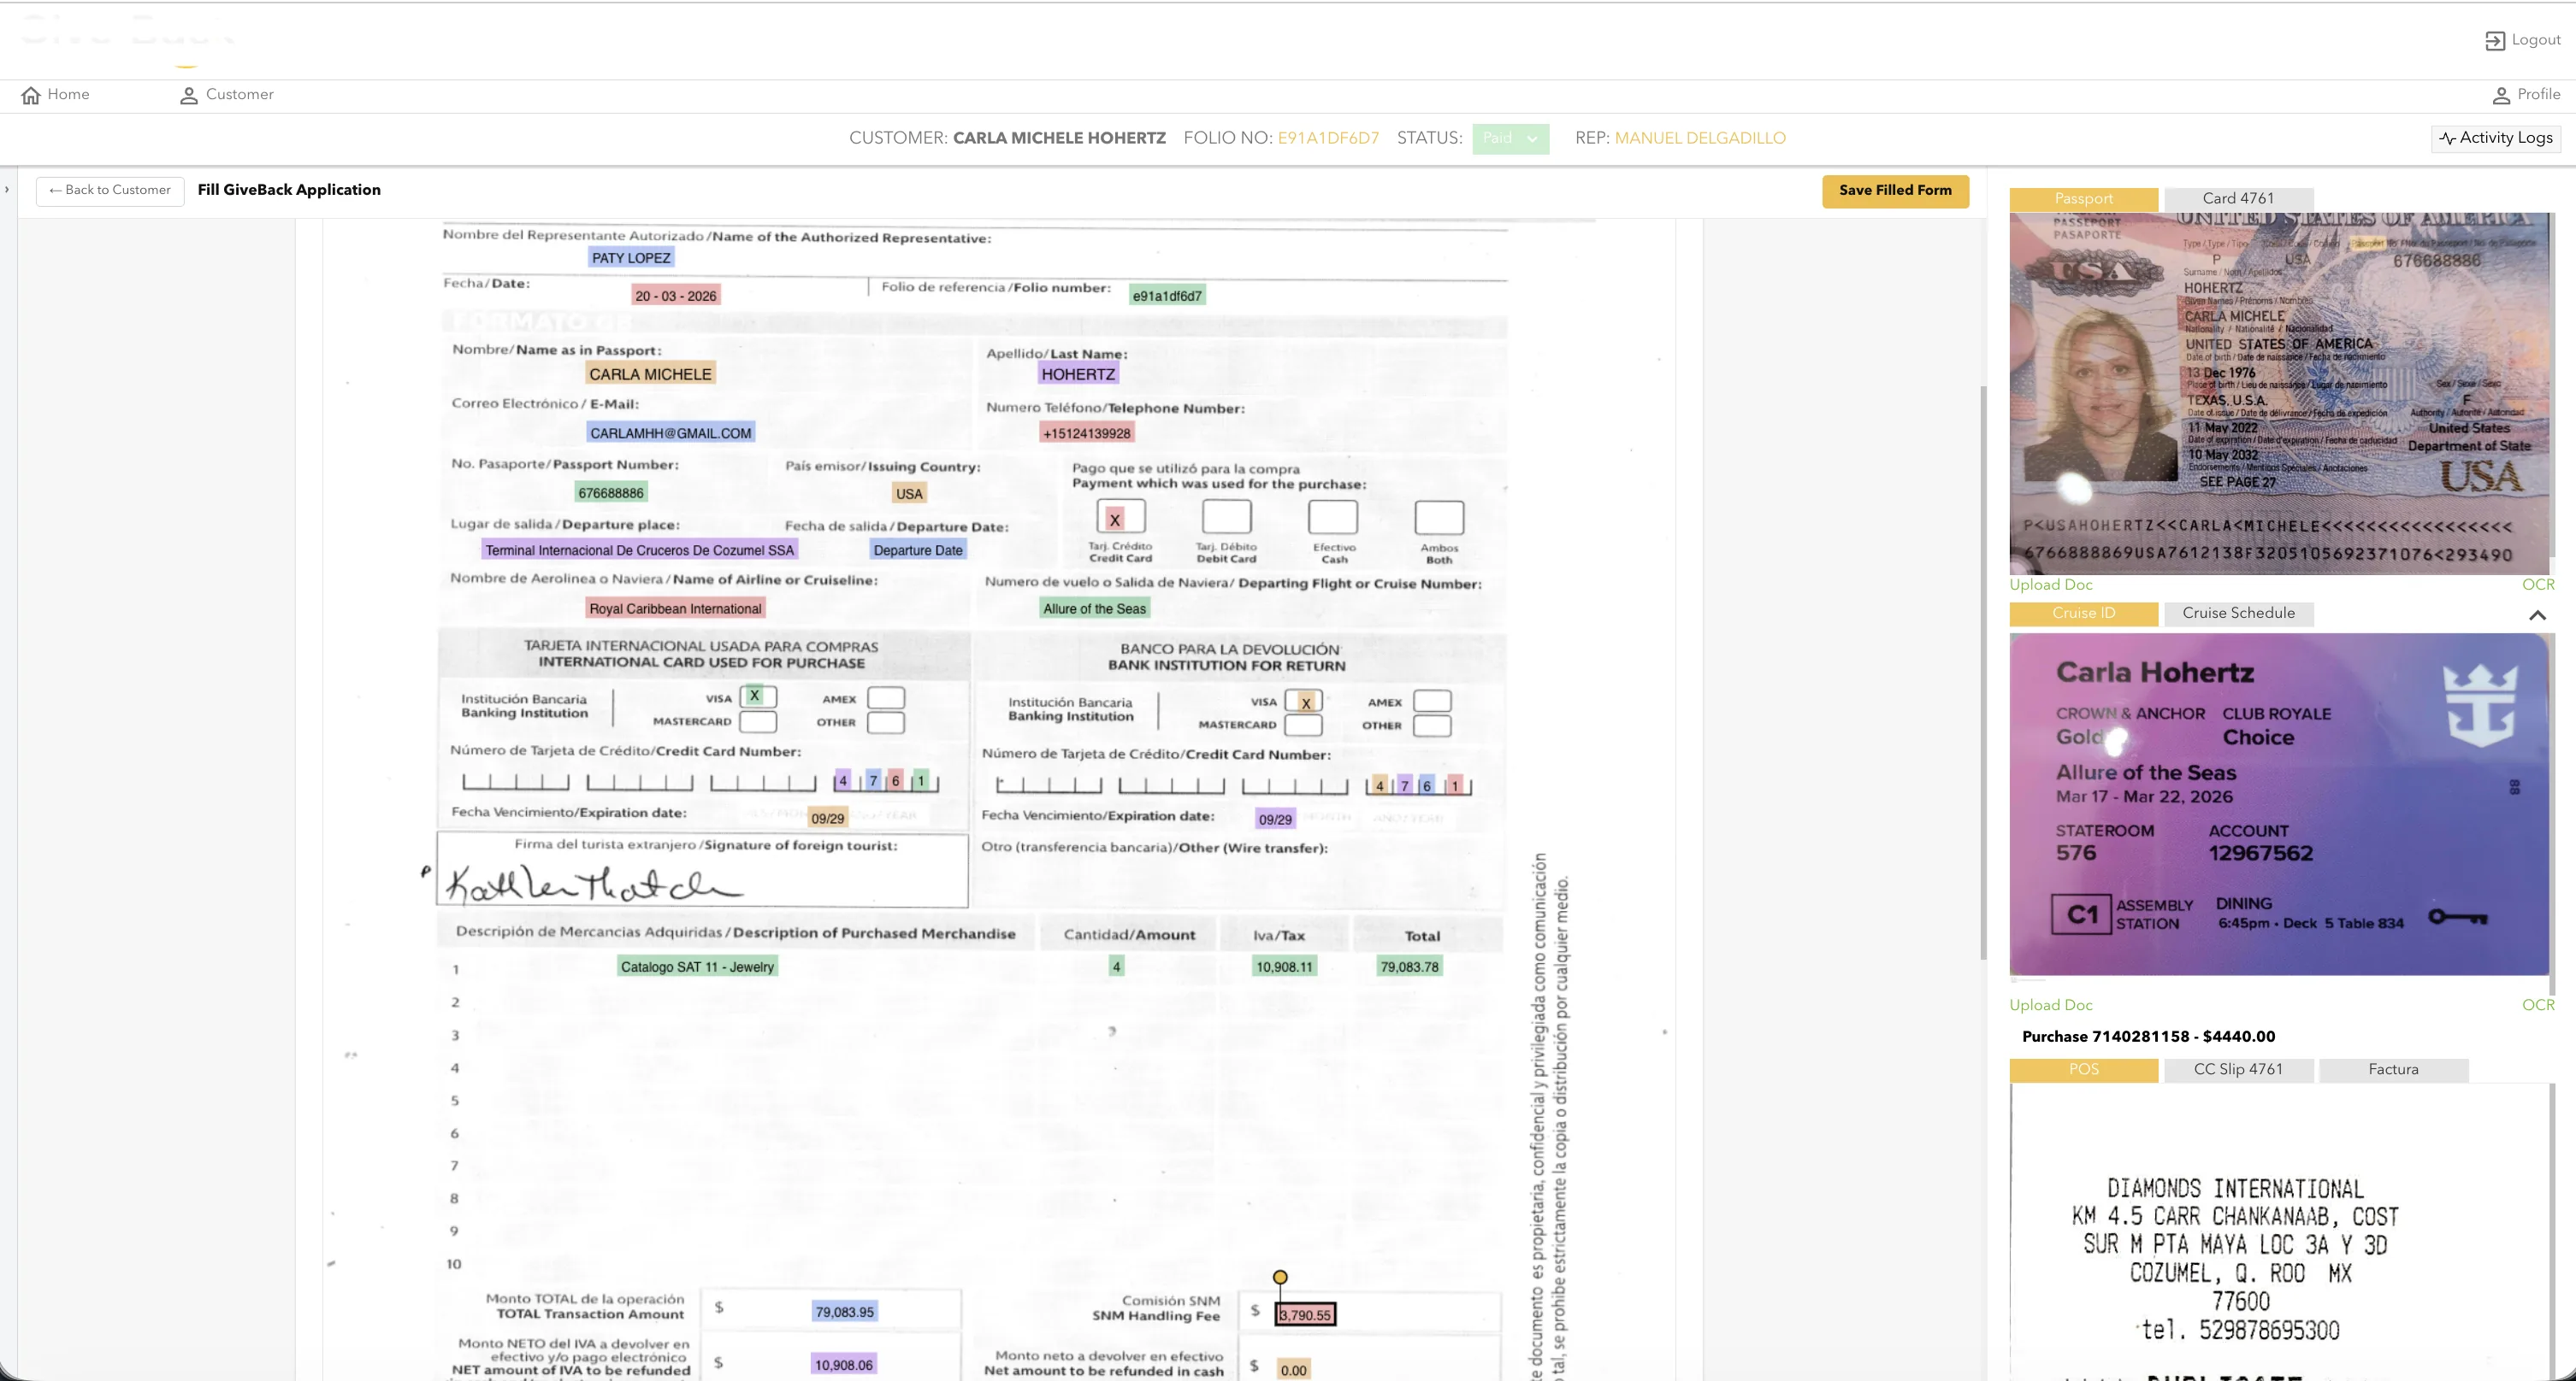Viewport: 2576px width, 1381px height.
Task: Toggle VISA box under bank institution for return
Action: (1304, 702)
